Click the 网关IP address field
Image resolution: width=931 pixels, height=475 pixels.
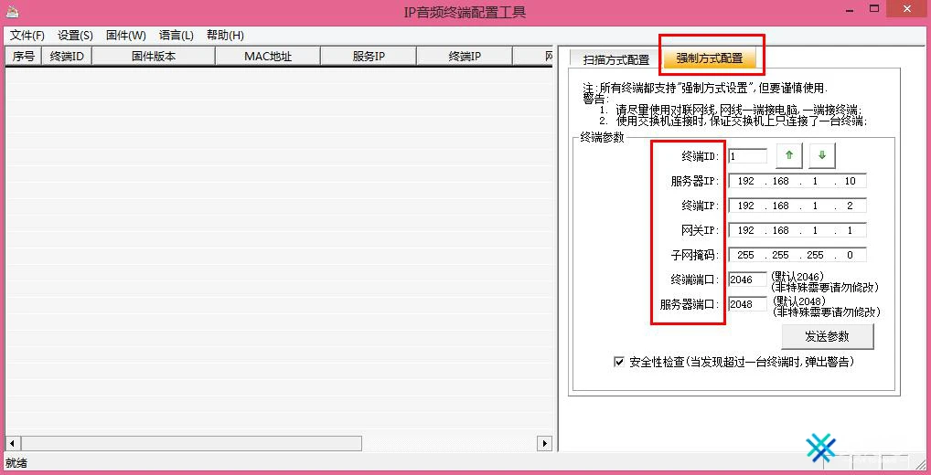pyautogui.click(x=797, y=230)
